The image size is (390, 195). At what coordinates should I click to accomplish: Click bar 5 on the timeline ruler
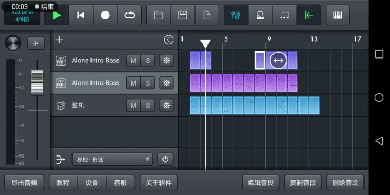pos(226,40)
